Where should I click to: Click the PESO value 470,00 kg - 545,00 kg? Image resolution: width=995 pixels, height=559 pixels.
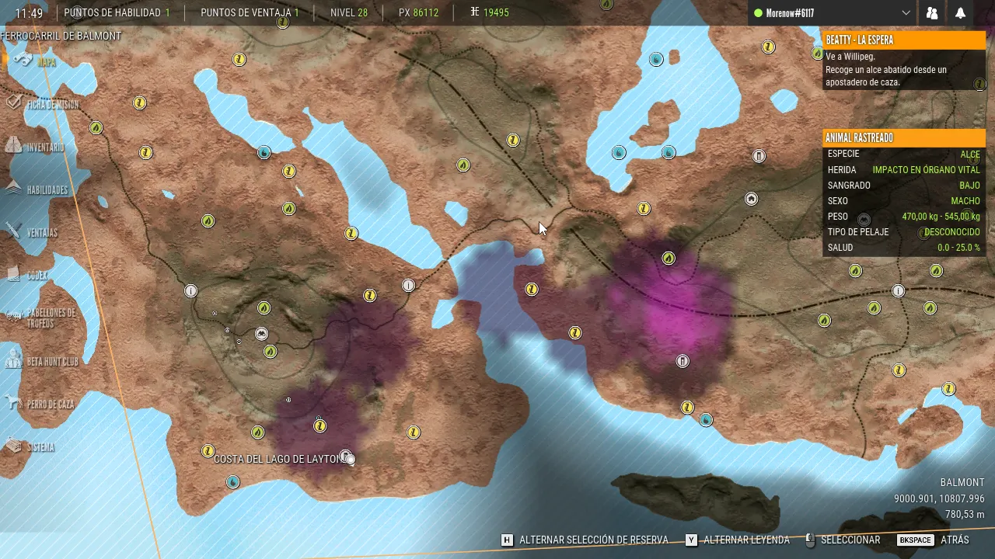(x=941, y=217)
